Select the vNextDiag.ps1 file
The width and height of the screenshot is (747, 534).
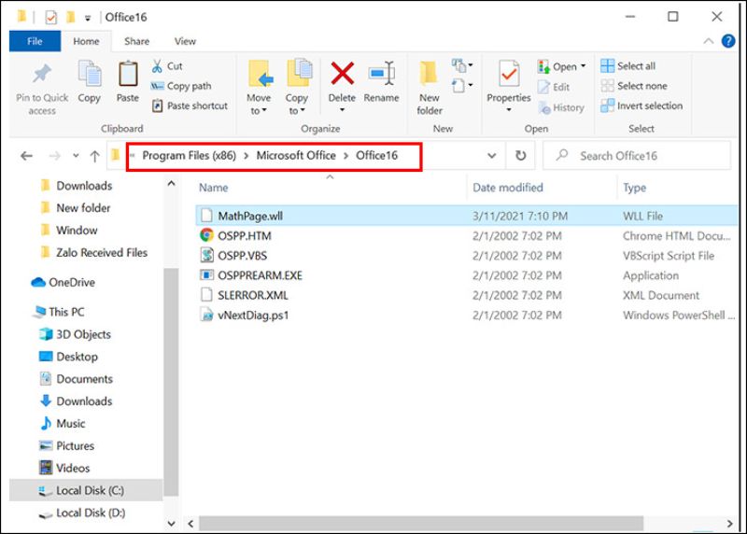pos(466,315)
